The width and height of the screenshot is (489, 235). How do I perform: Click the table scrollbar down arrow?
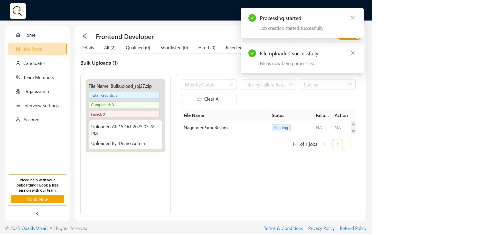353,131
